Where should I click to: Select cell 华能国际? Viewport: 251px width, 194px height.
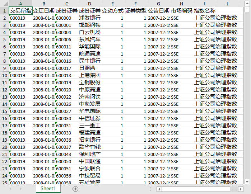(x=89, y=47)
